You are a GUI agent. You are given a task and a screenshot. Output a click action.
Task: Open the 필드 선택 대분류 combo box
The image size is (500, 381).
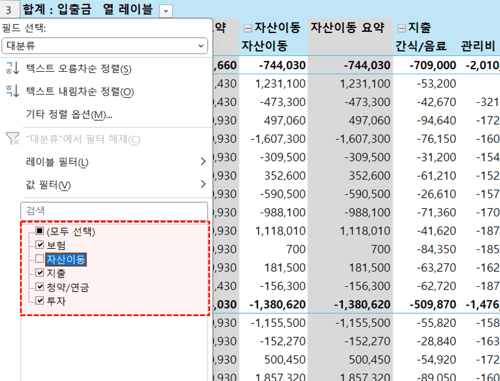(x=105, y=46)
